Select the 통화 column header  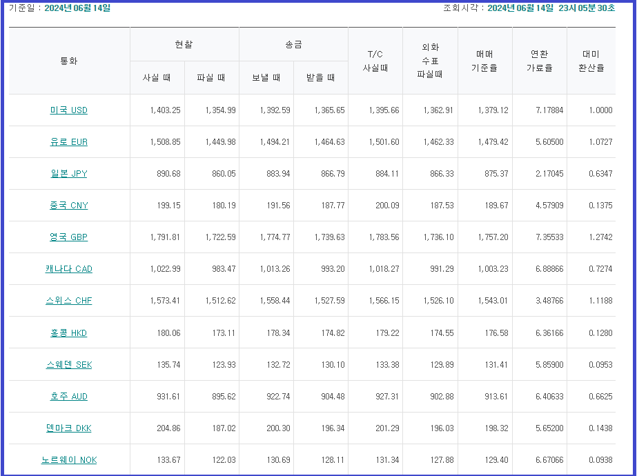[x=68, y=61]
